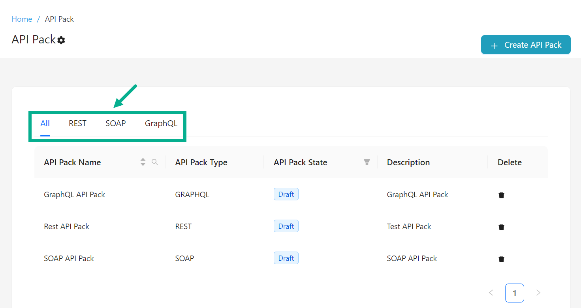
Task: Select page 1 in pagination
Action: (x=514, y=293)
